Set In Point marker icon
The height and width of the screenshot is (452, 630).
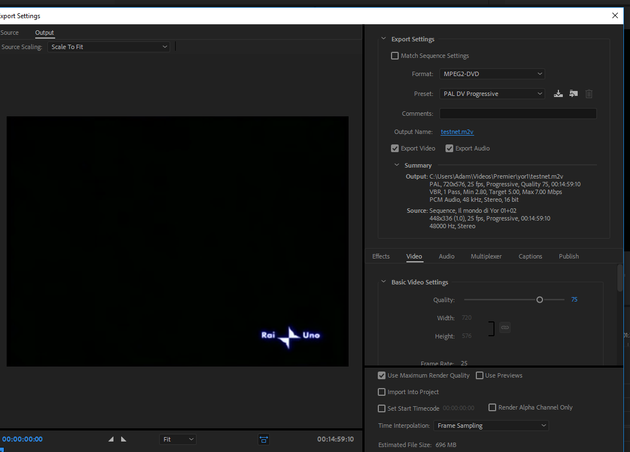coord(111,439)
